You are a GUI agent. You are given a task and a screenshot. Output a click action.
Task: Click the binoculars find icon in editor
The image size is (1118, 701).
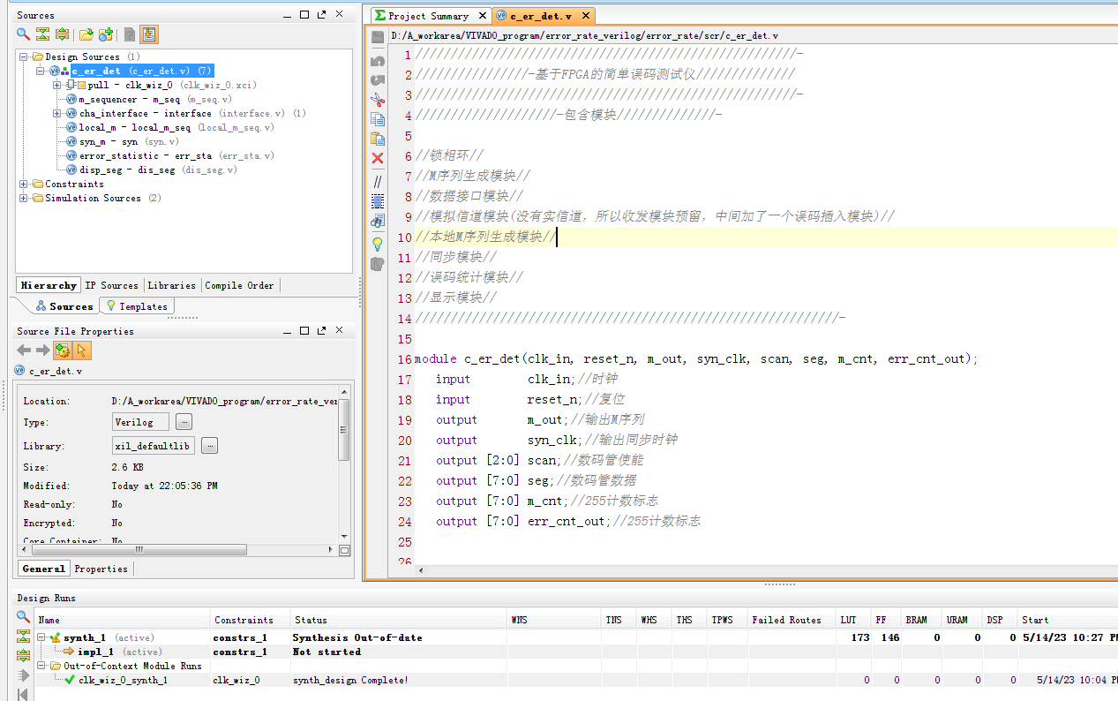378,221
